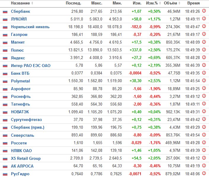Open the Polymetal stock link

click(x=20, y=81)
